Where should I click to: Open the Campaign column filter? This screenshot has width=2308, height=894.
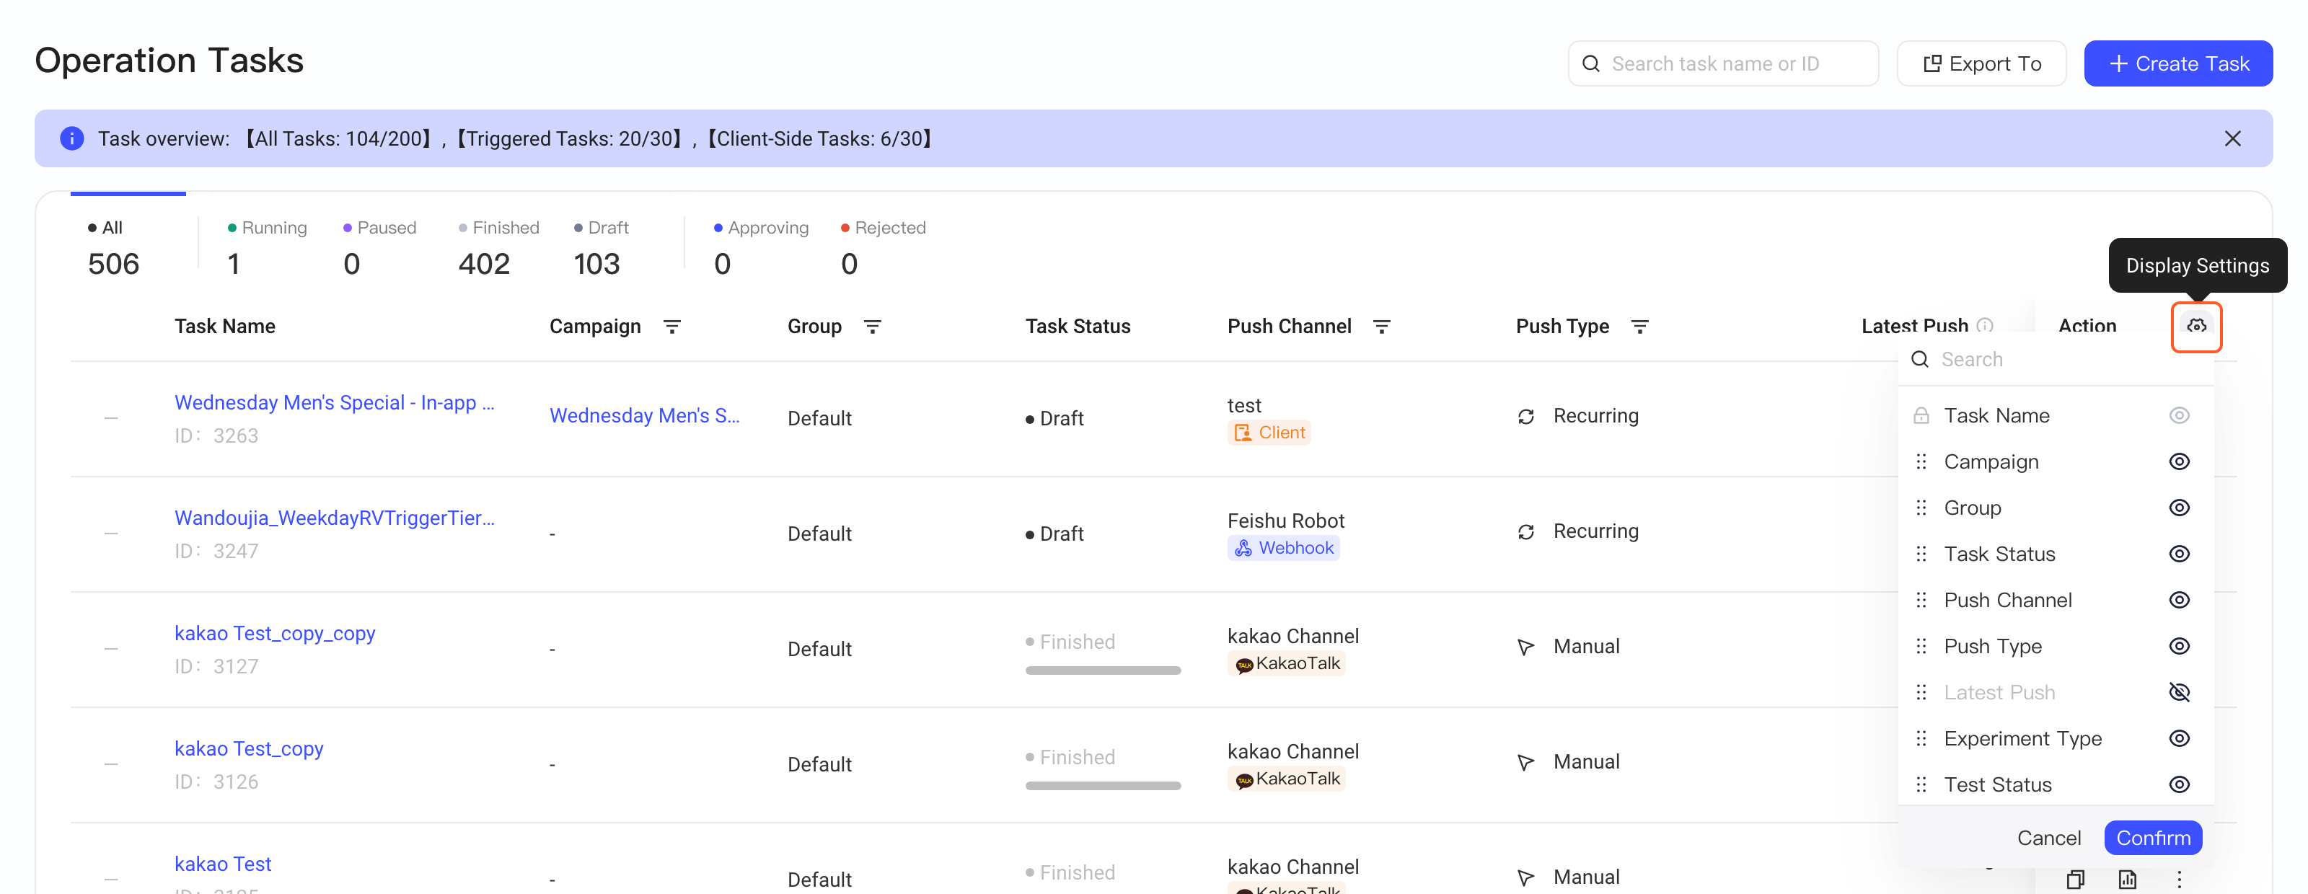coord(672,327)
